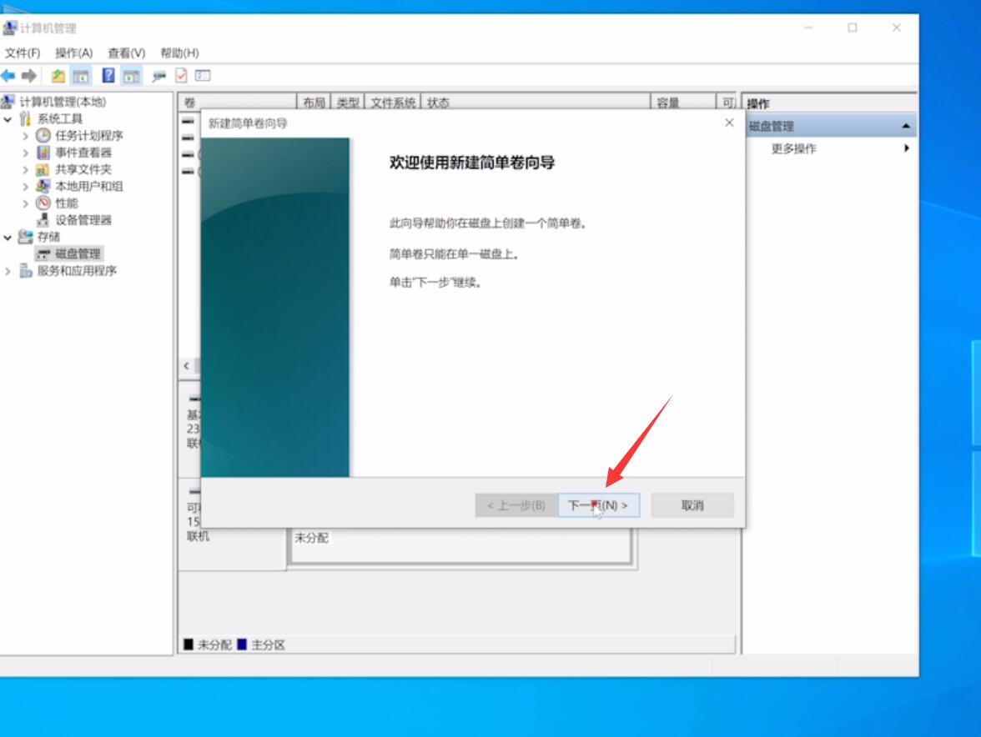
Task: Click 下一页(N) button in wizard
Action: point(598,505)
